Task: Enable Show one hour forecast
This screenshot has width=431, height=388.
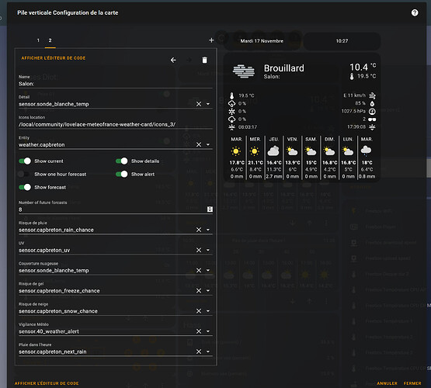Action: (25, 175)
